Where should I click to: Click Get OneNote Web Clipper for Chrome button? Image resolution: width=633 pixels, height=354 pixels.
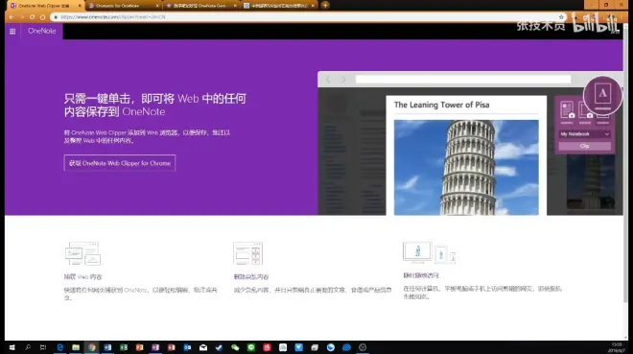[x=120, y=163]
